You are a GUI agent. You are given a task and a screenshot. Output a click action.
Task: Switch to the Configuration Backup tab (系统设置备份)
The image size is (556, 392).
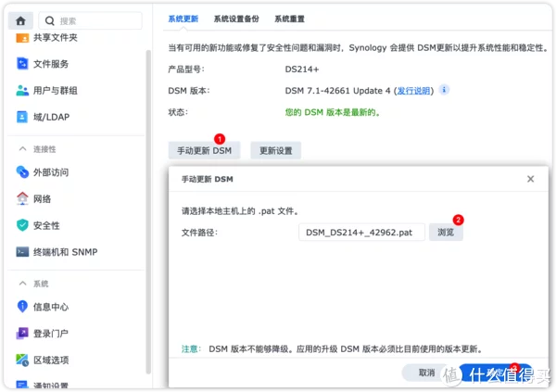[x=236, y=19]
